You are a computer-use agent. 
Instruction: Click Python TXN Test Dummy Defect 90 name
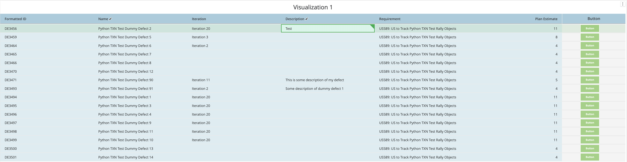[x=125, y=80]
